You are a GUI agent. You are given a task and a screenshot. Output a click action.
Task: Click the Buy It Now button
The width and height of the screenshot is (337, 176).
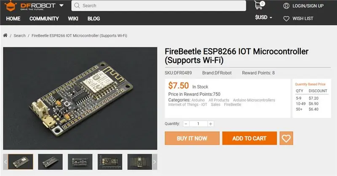point(192,138)
